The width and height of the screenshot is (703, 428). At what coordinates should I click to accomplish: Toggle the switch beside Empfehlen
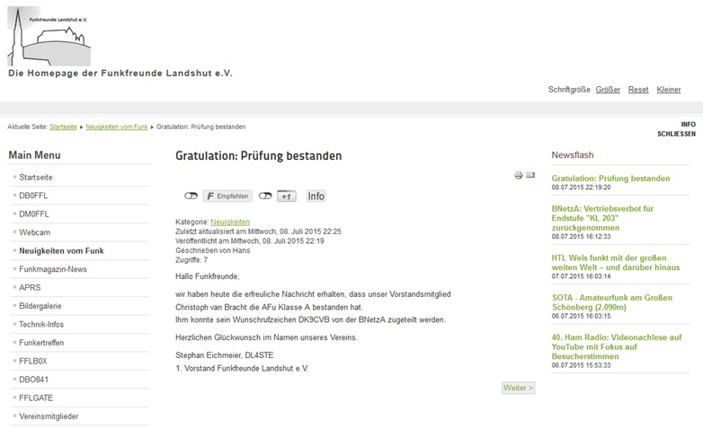191,197
